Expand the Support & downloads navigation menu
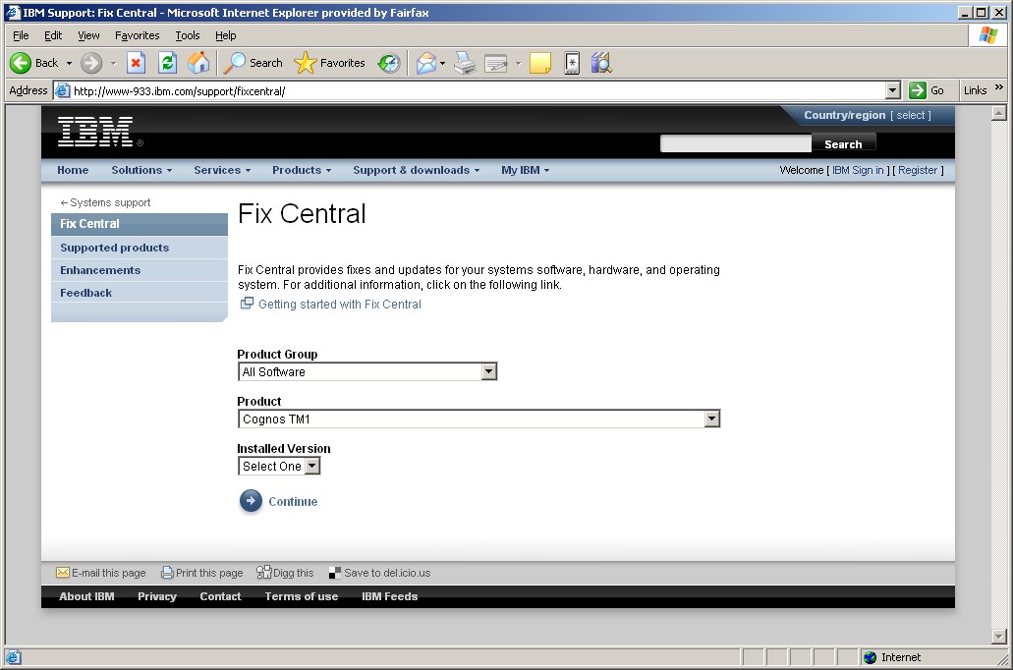1013x670 pixels. click(x=416, y=170)
